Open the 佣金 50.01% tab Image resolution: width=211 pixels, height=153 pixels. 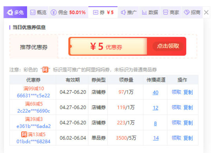coord(68,12)
